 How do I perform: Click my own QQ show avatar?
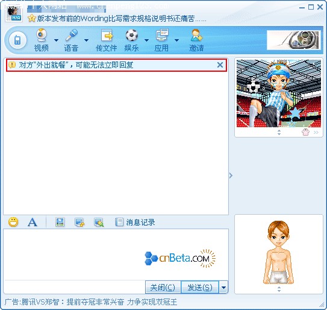[279, 252]
